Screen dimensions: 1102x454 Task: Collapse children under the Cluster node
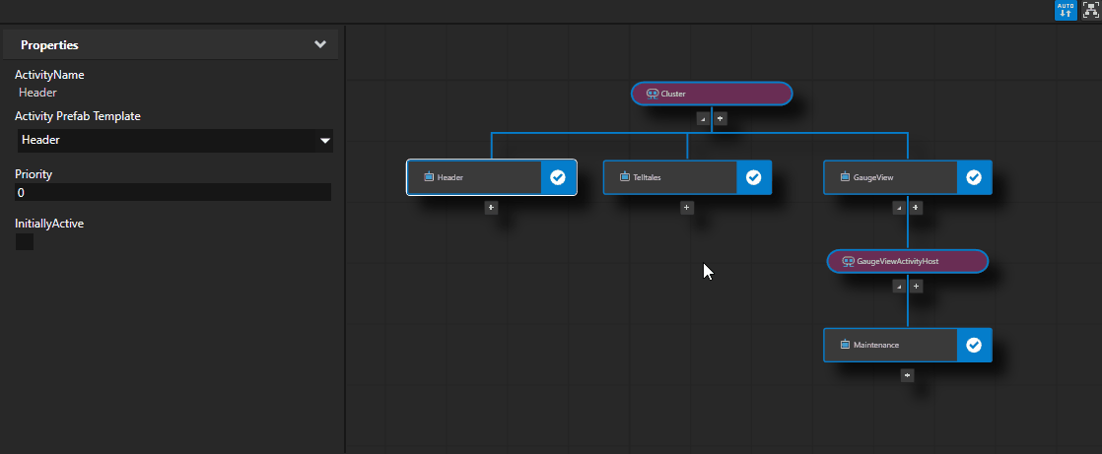click(703, 118)
